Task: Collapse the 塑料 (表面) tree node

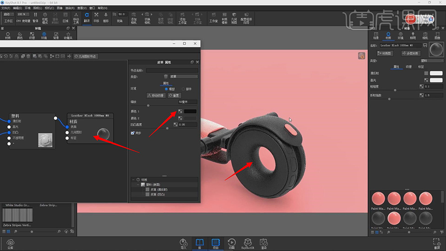Action: point(138,185)
